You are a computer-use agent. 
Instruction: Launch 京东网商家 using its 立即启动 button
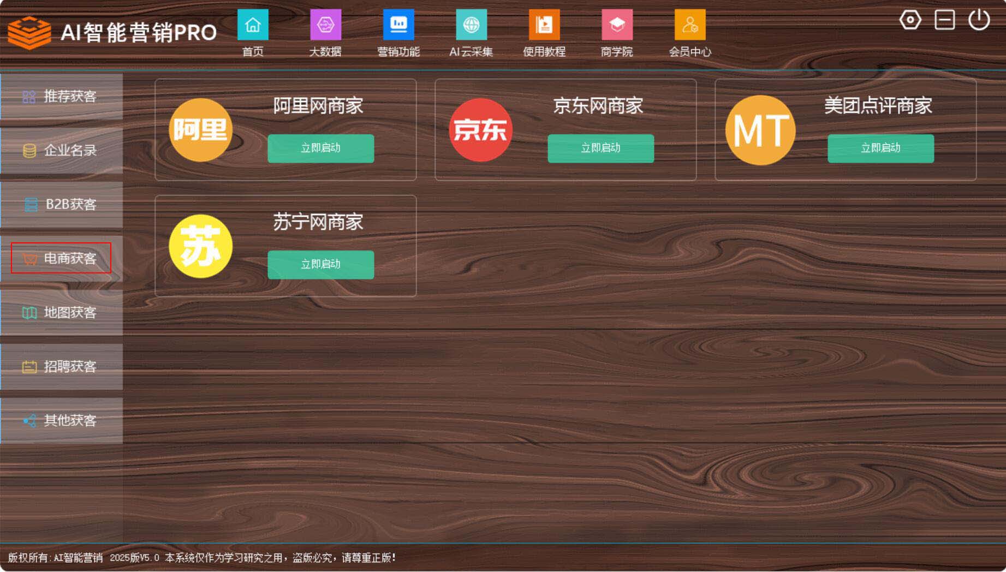600,148
